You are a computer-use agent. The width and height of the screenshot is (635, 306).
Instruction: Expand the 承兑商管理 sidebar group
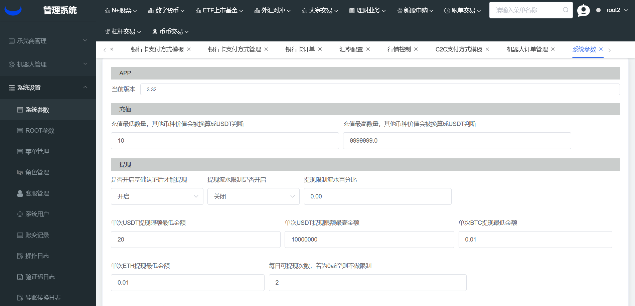(x=48, y=41)
